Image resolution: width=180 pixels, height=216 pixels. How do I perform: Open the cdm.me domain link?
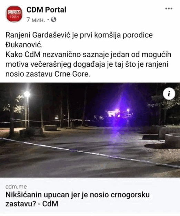point(16,187)
